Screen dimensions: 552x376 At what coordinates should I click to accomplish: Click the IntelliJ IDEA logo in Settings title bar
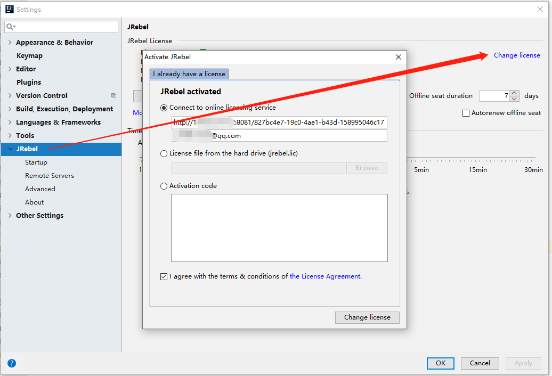point(10,9)
